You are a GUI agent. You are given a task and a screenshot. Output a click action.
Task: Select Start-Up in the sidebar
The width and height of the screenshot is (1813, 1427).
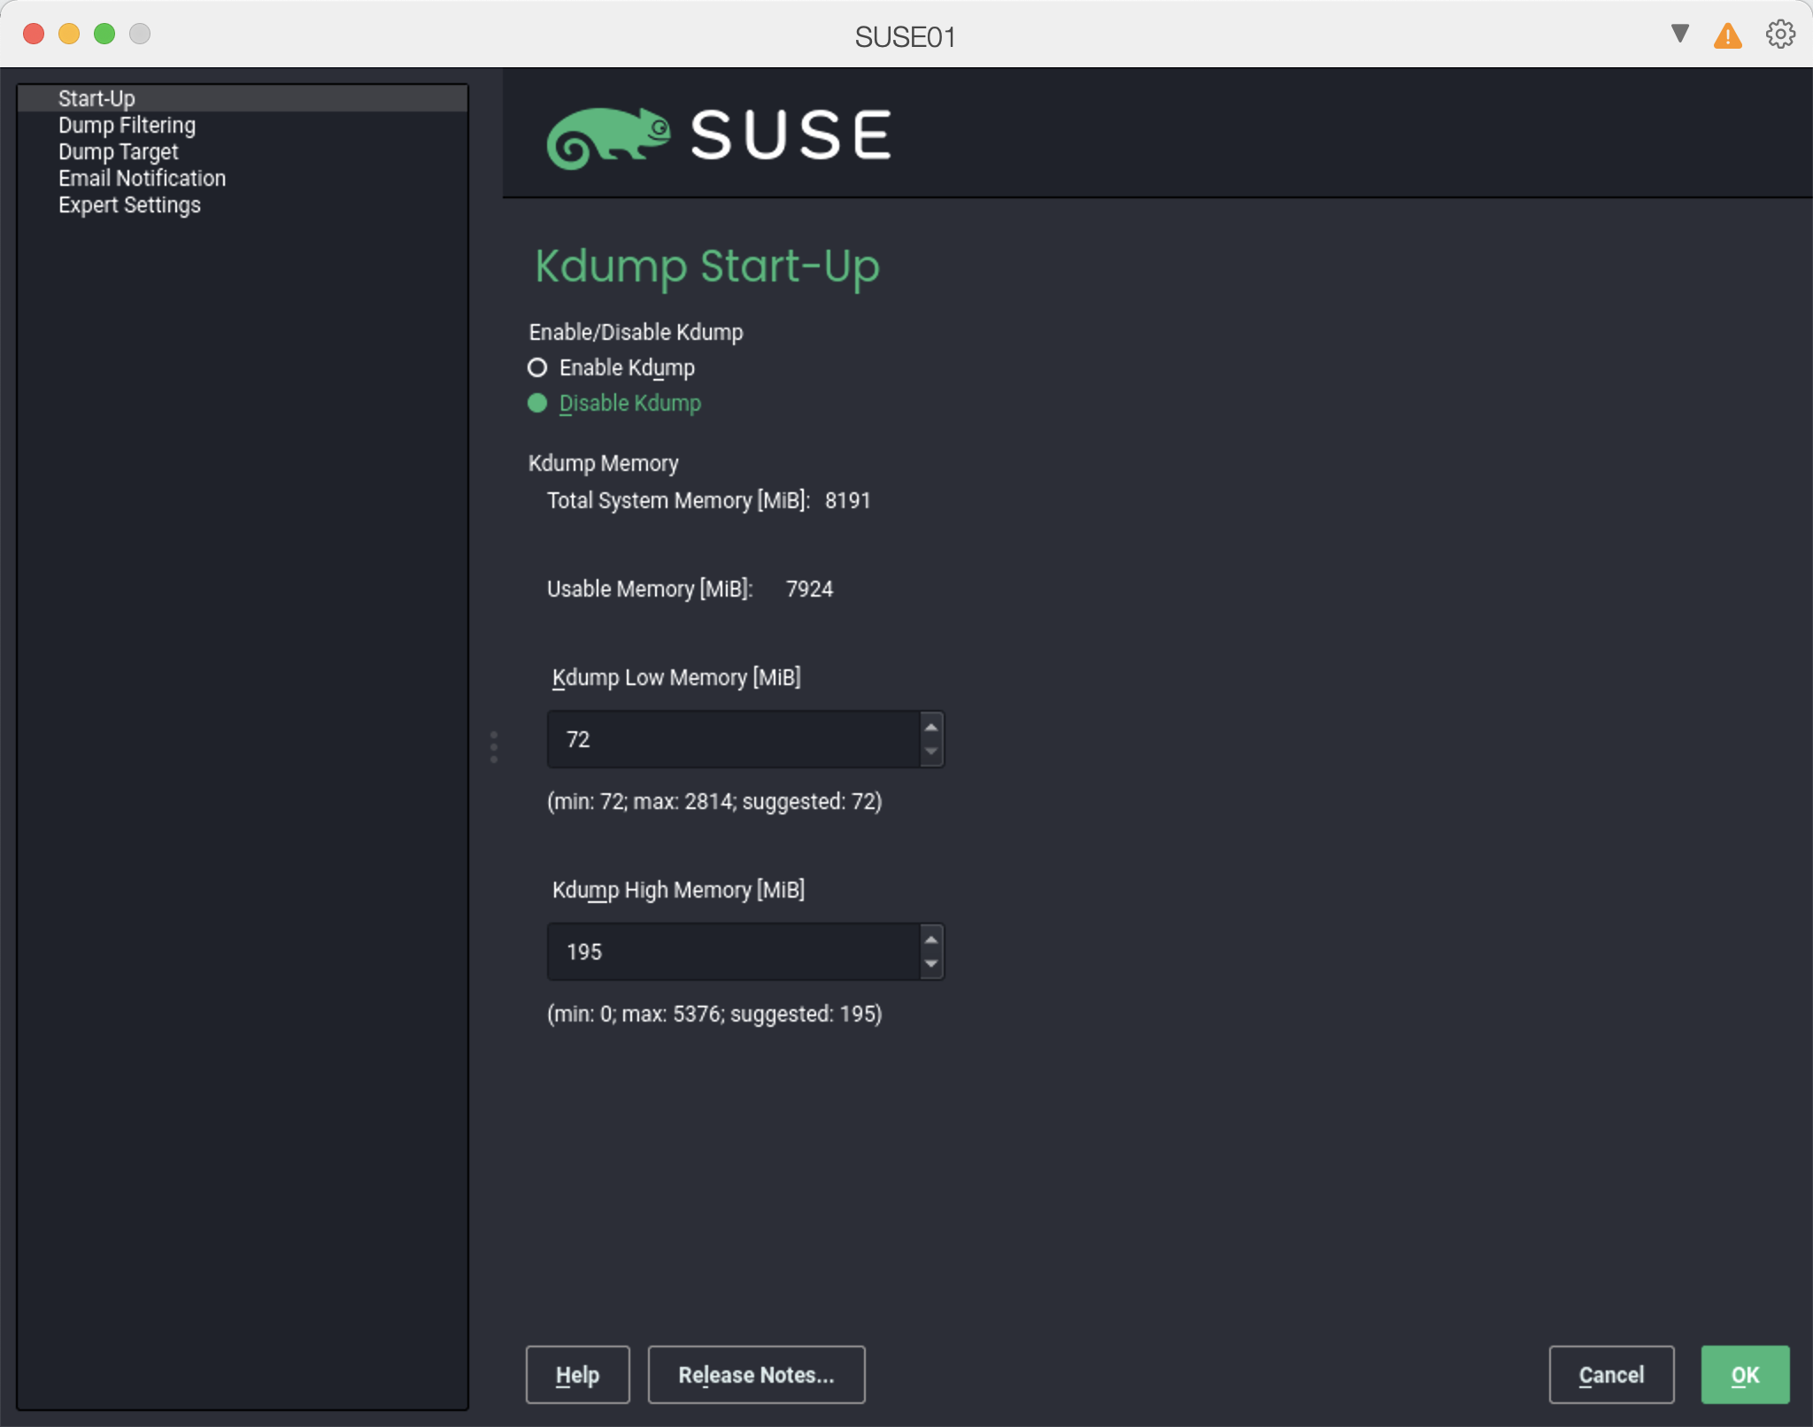pos(96,98)
